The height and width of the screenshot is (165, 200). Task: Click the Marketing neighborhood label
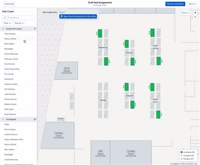pos(103,48)
